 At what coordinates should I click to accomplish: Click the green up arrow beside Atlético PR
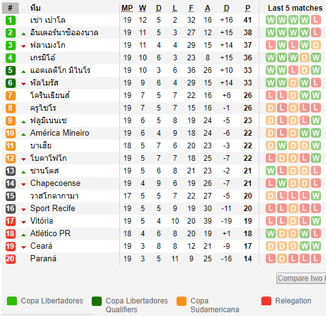click(23, 235)
